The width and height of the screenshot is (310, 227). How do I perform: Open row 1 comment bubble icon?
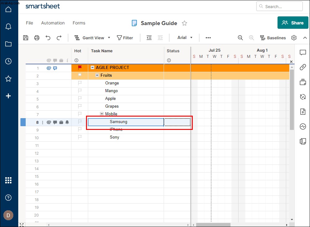pyautogui.click(x=55, y=68)
